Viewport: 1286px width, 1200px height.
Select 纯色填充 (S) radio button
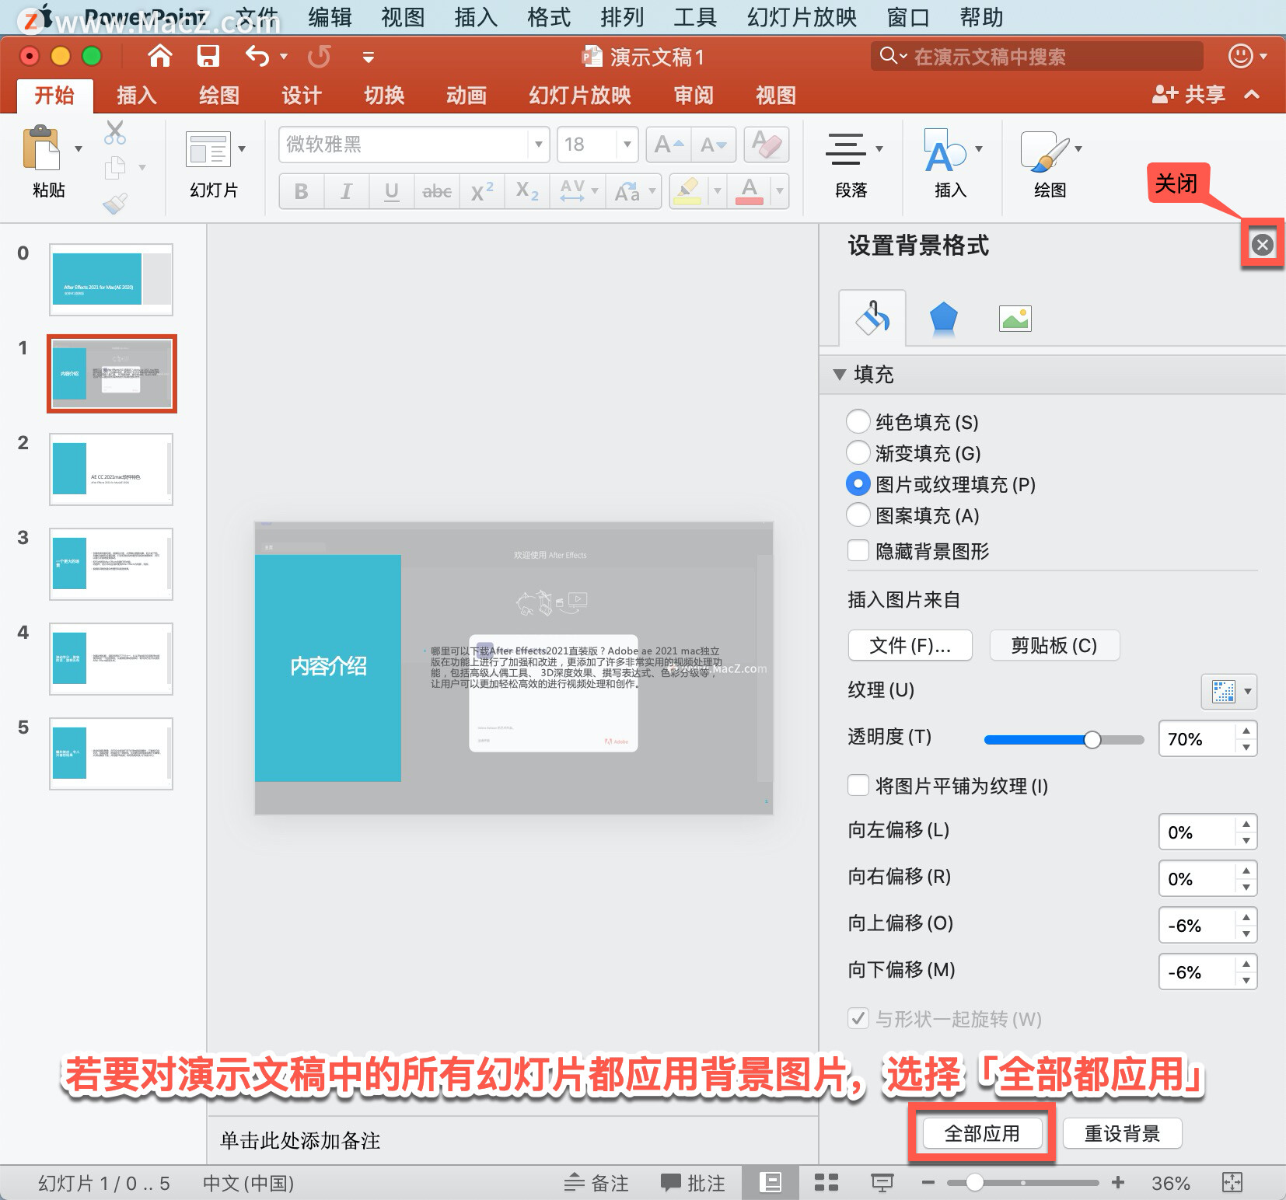(x=858, y=422)
